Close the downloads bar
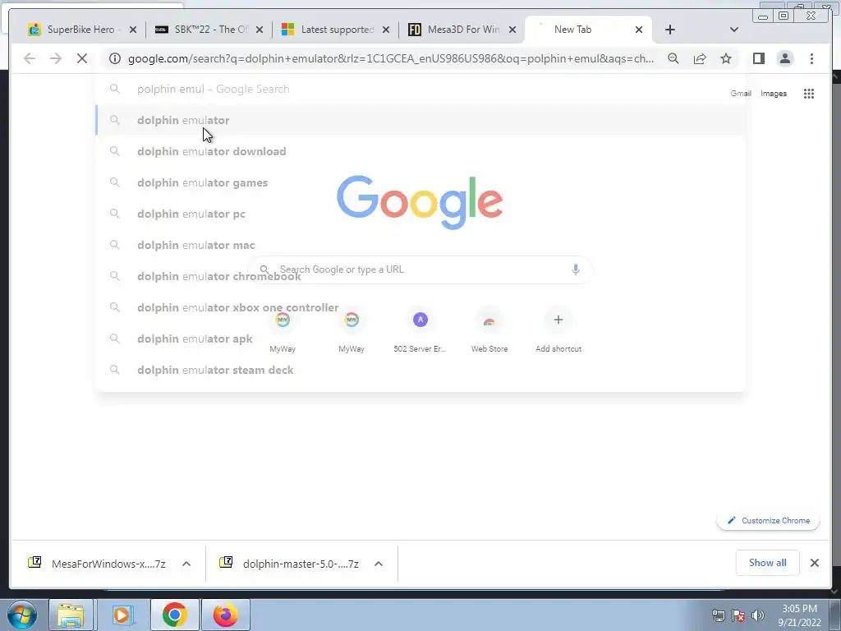This screenshot has width=841, height=631. point(814,563)
